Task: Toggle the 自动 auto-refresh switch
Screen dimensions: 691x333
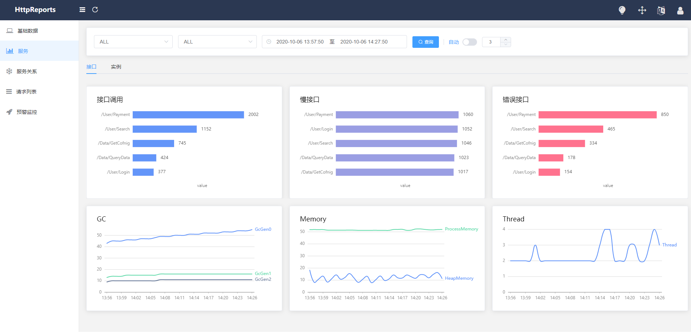Action: pyautogui.click(x=470, y=42)
